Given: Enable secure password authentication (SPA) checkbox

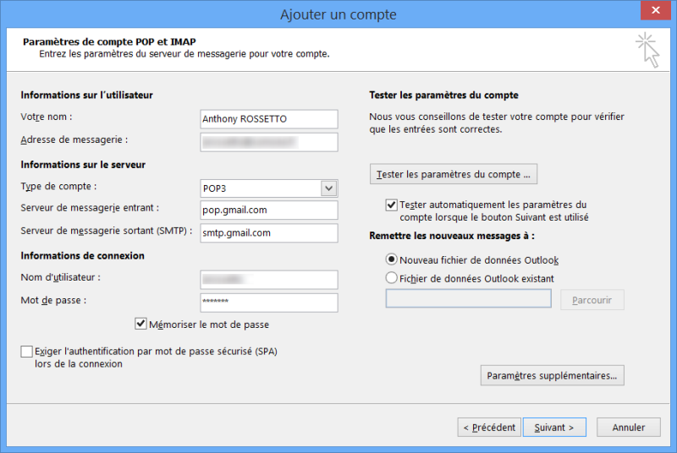Looking at the screenshot, I should coord(27,352).
